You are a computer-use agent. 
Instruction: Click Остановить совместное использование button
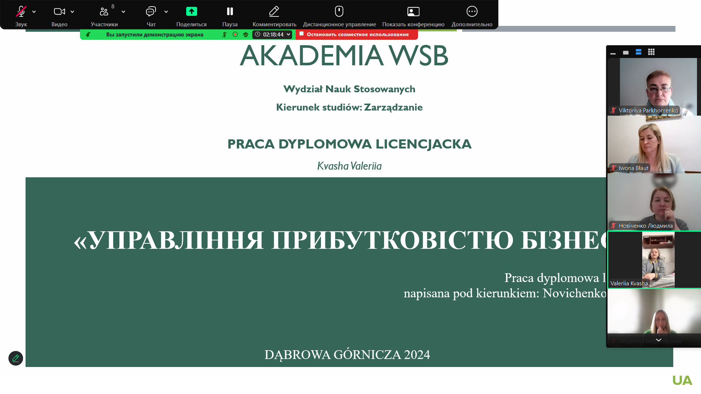pos(357,34)
